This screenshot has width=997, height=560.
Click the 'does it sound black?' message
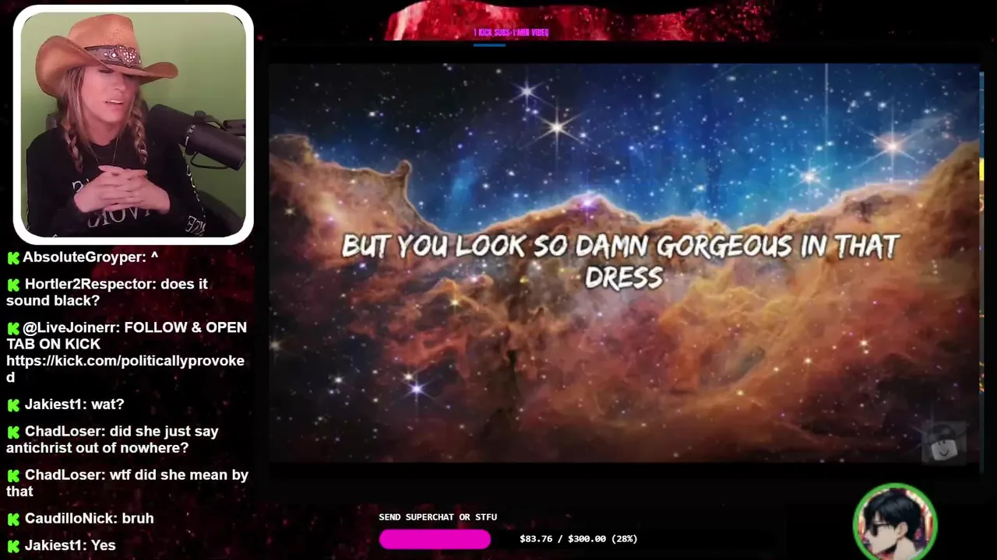pyautogui.click(x=107, y=292)
